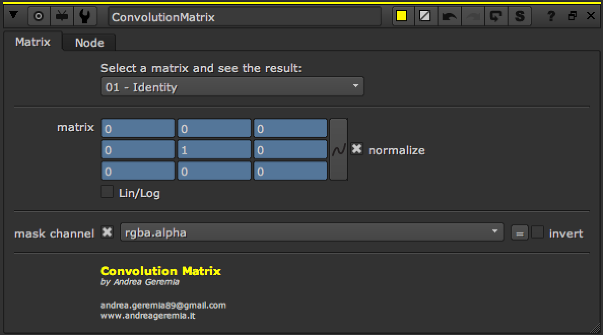Click the black-white tile color icon
The height and width of the screenshot is (335, 603).
425,16
